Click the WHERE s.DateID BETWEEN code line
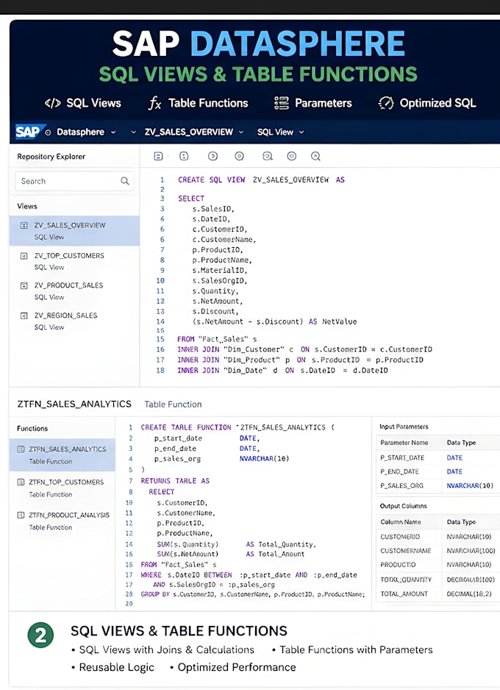The height and width of the screenshot is (690, 500). [x=249, y=575]
